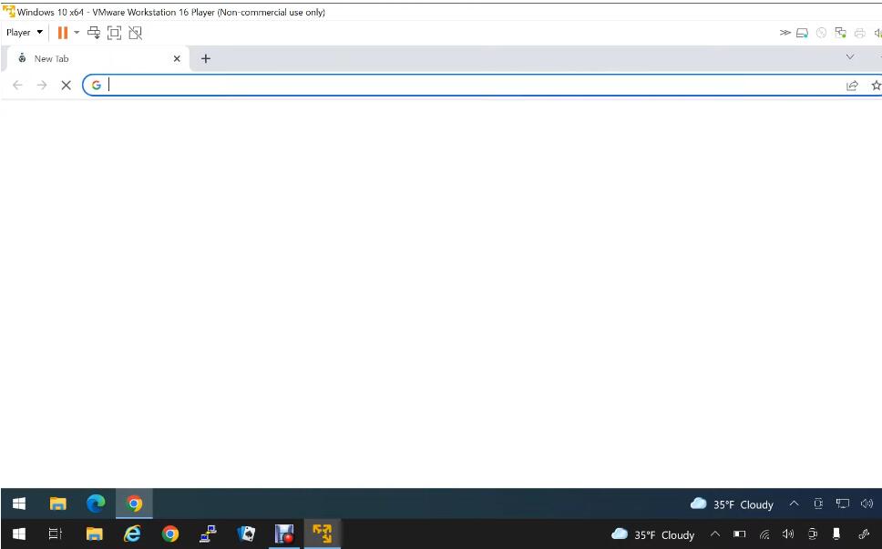Show hidden icons in host system tray

click(x=714, y=534)
